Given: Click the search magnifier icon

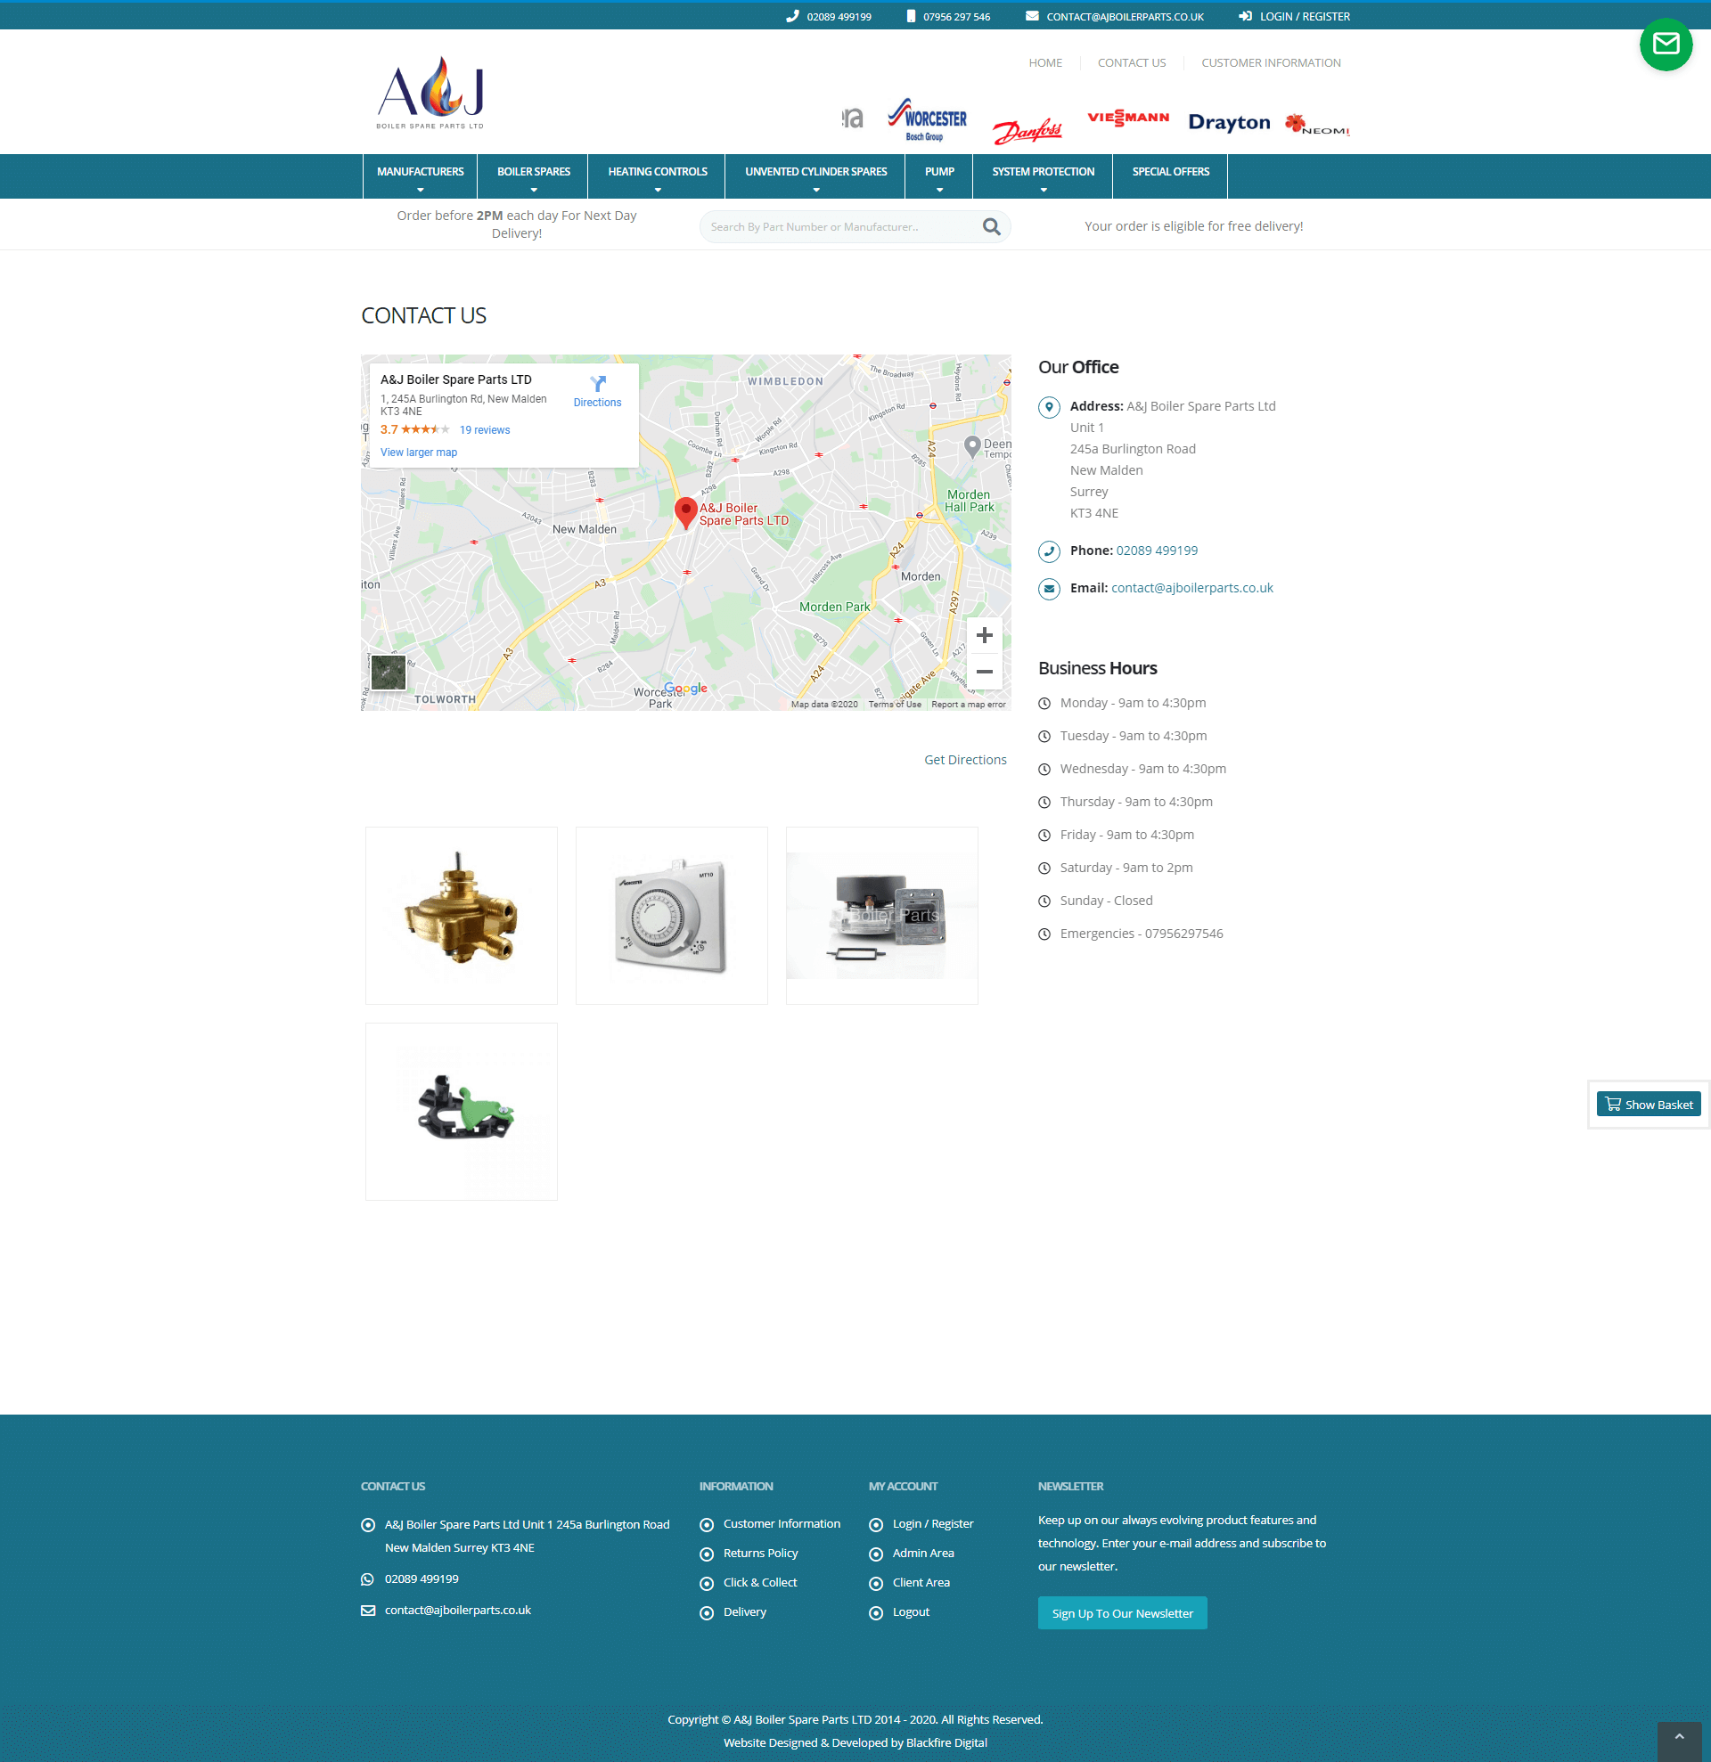Looking at the screenshot, I should point(991,226).
